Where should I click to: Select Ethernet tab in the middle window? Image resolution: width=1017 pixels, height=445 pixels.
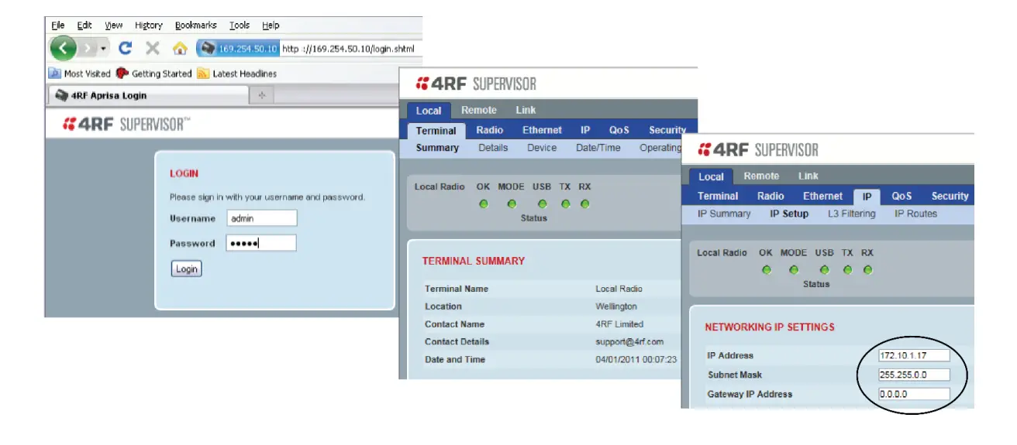pyautogui.click(x=543, y=130)
